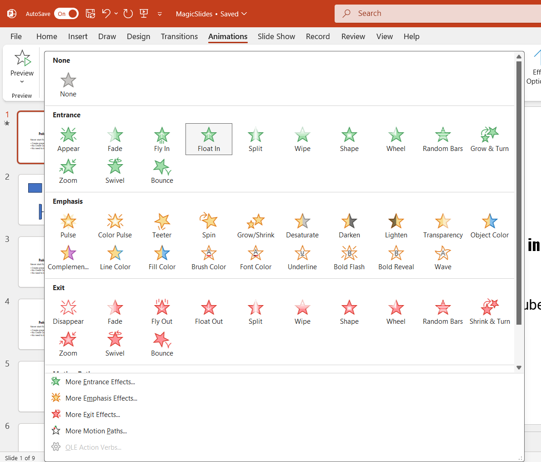Select the Wheel entrance animation

[x=396, y=140]
